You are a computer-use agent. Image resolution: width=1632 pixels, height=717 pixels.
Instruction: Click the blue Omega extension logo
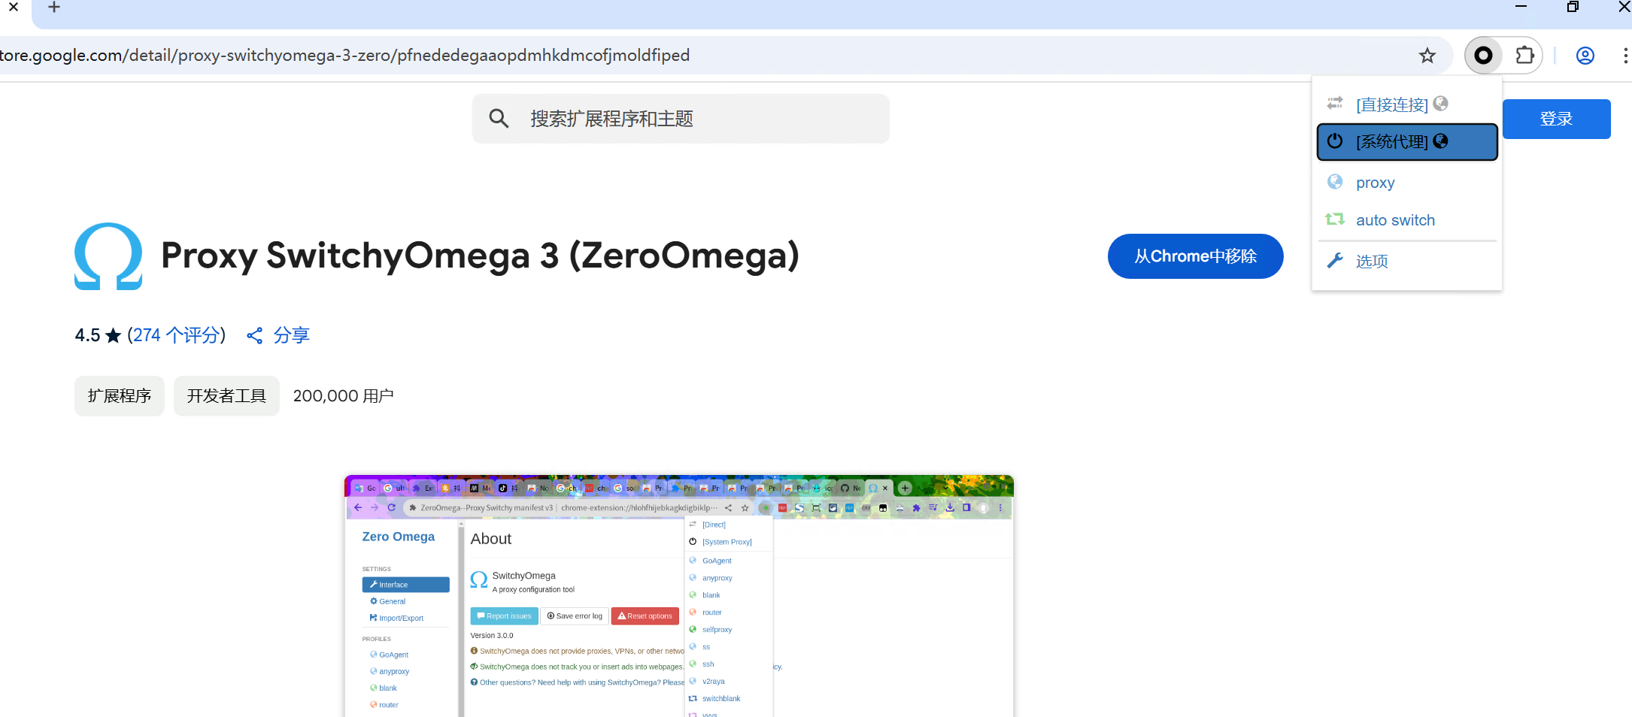(x=108, y=256)
